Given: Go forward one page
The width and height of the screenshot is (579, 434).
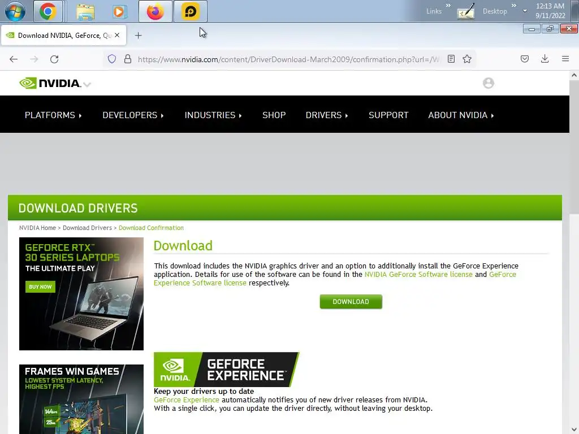Looking at the screenshot, I should point(34,59).
